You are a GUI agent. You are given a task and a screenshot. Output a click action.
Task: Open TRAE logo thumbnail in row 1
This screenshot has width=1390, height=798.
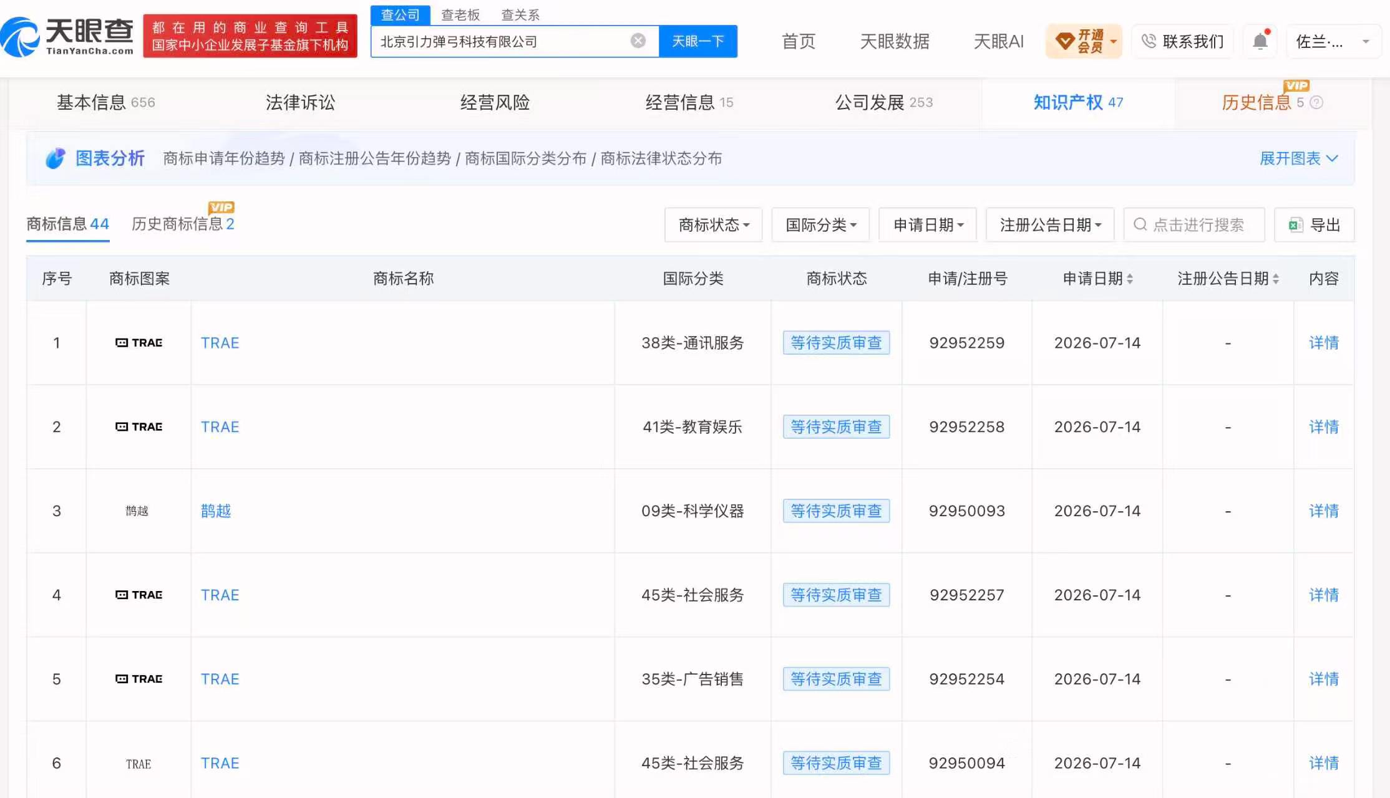click(139, 343)
